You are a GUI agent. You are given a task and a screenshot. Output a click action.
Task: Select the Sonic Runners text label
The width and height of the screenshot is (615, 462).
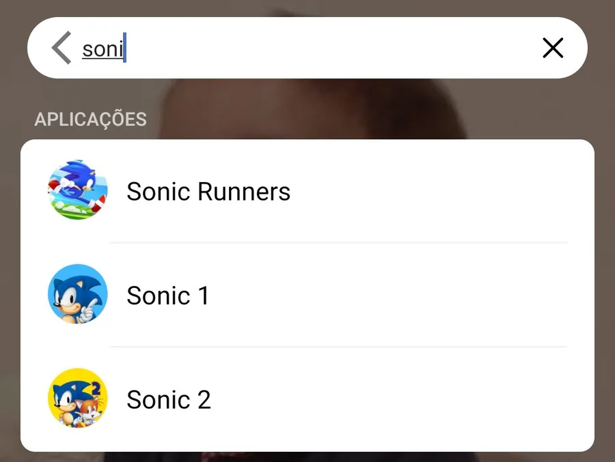click(208, 192)
